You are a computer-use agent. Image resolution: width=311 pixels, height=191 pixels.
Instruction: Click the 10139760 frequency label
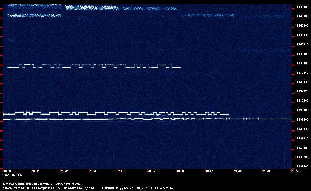point(302,166)
